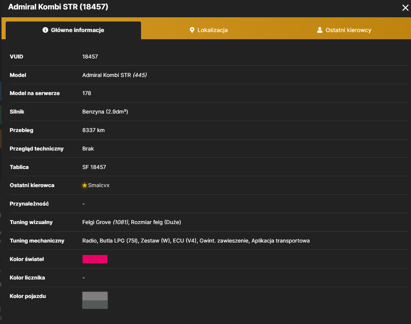Click the gold star beside Smalcvx
411x324 pixels.
[84, 185]
